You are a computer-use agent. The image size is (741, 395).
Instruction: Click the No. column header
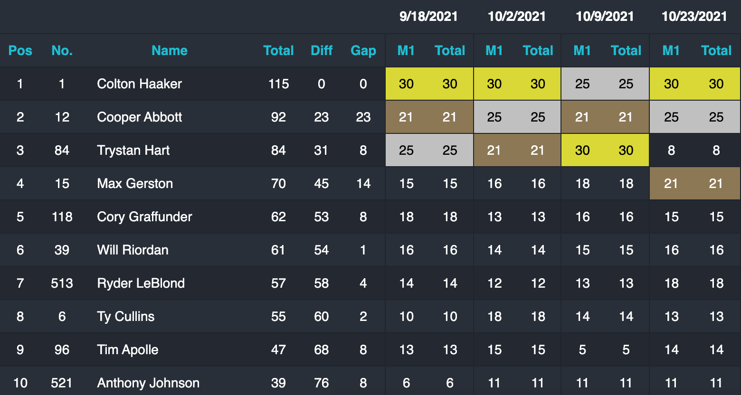click(62, 51)
